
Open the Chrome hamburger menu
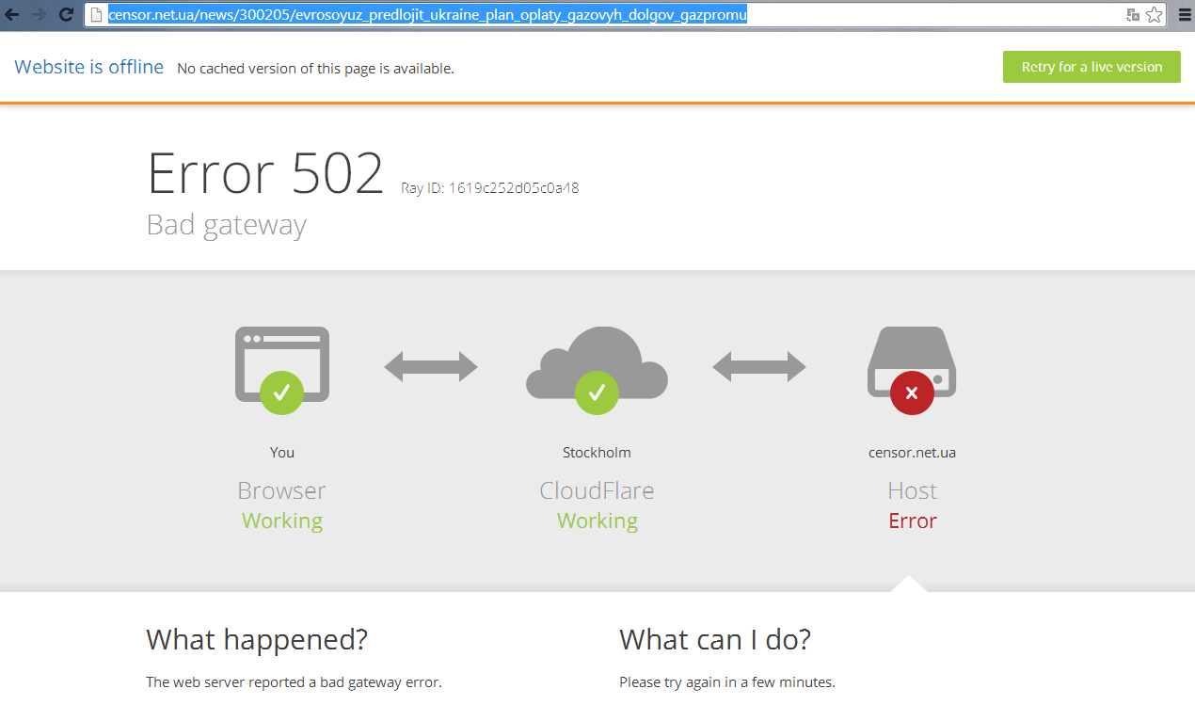1185,14
